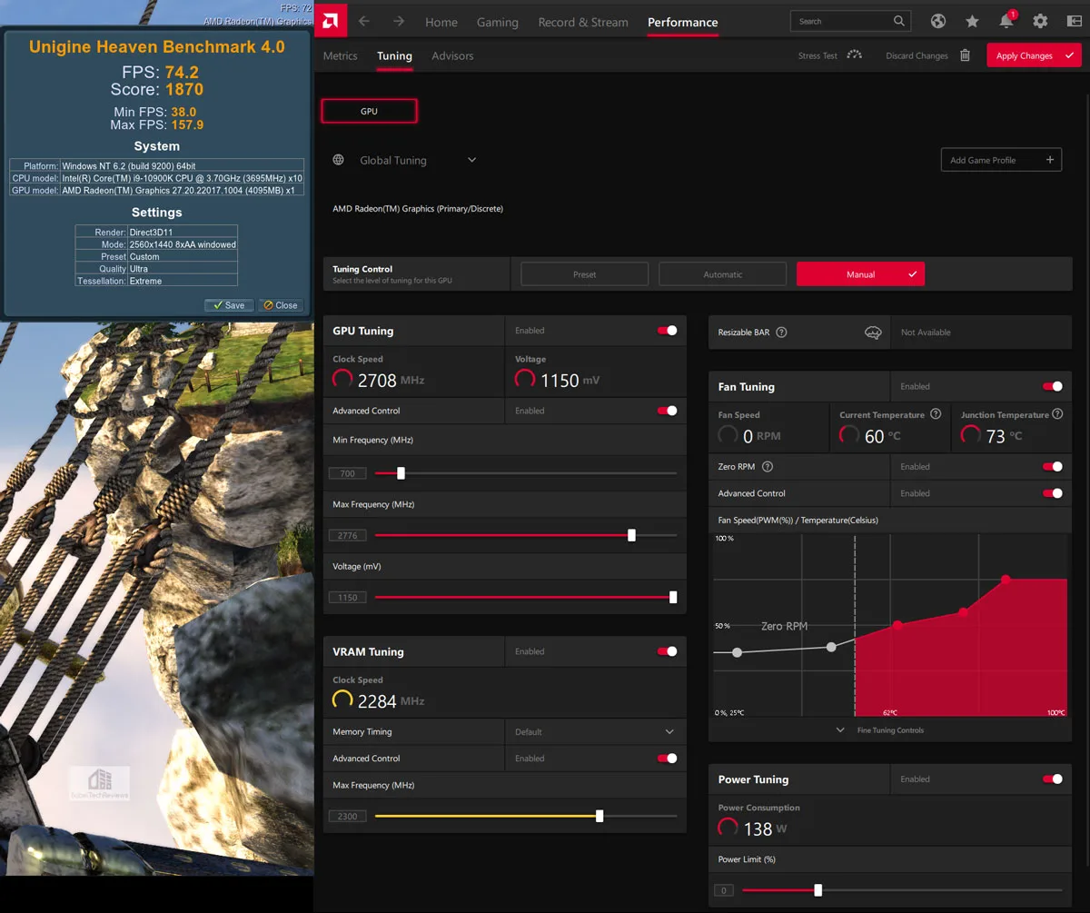
Task: Click the AMD logo icon
Action: 332,21
